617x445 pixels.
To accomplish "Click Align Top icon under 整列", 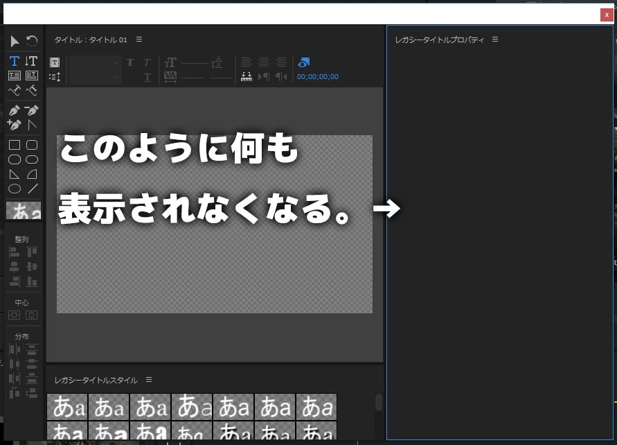I will (31, 252).
